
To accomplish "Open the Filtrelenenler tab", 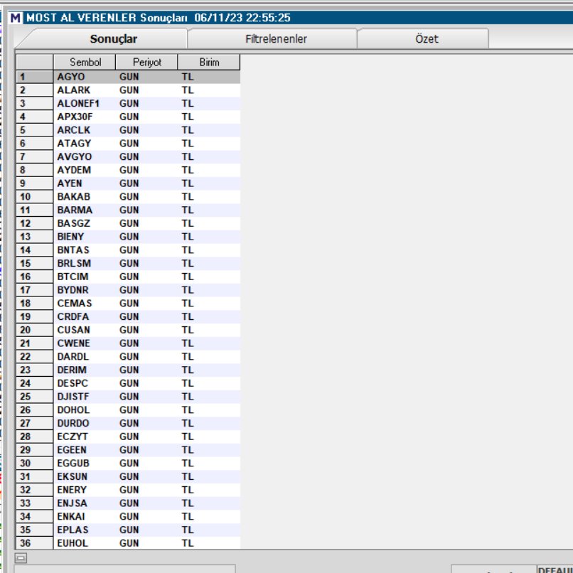I will pos(276,38).
